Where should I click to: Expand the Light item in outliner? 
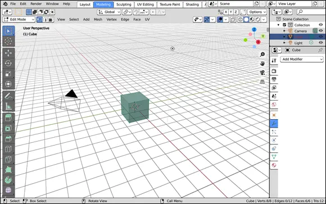[284, 43]
